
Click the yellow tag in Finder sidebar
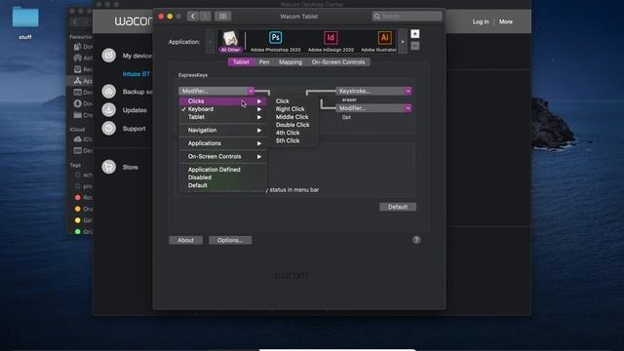pos(78,220)
